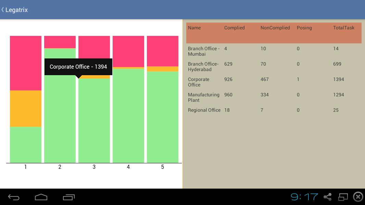
Task: Select the Corporate Office row name
Action: tap(199, 82)
